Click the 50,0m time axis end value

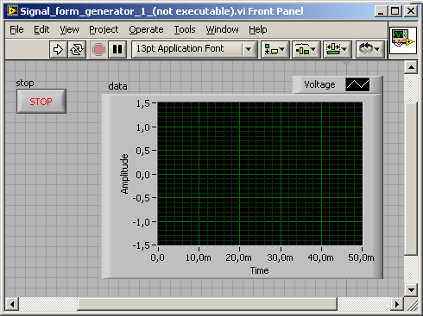pyautogui.click(x=361, y=257)
